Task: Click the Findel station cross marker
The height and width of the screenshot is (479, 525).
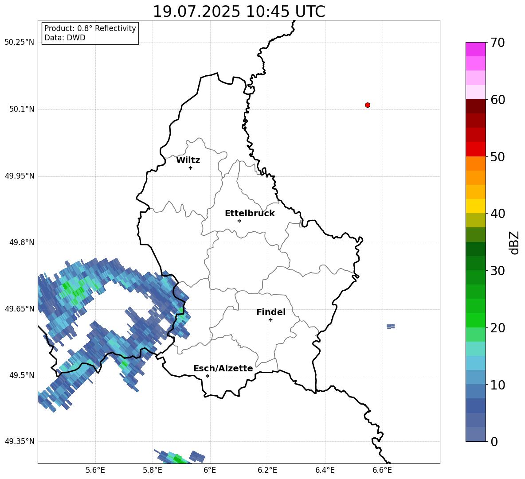Action: point(270,320)
